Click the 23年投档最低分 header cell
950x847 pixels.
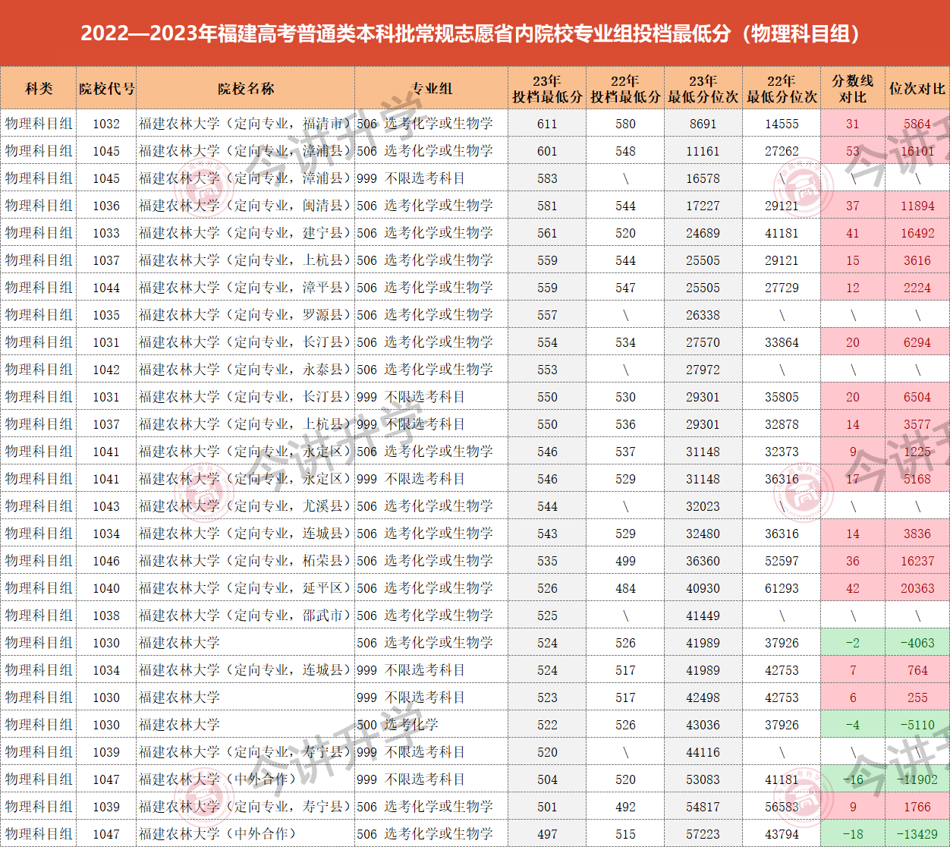[x=547, y=89]
